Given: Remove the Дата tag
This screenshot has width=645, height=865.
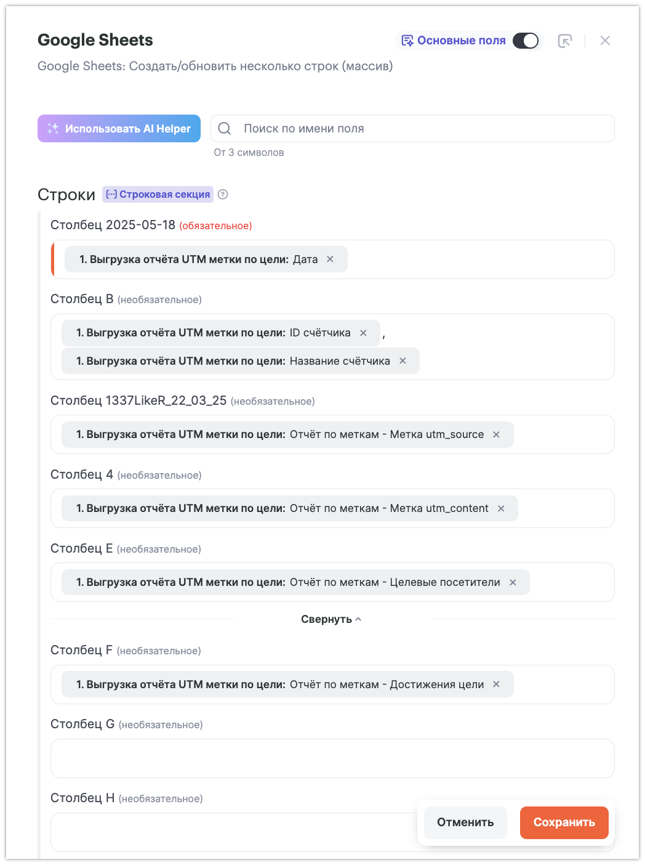Looking at the screenshot, I should point(331,259).
